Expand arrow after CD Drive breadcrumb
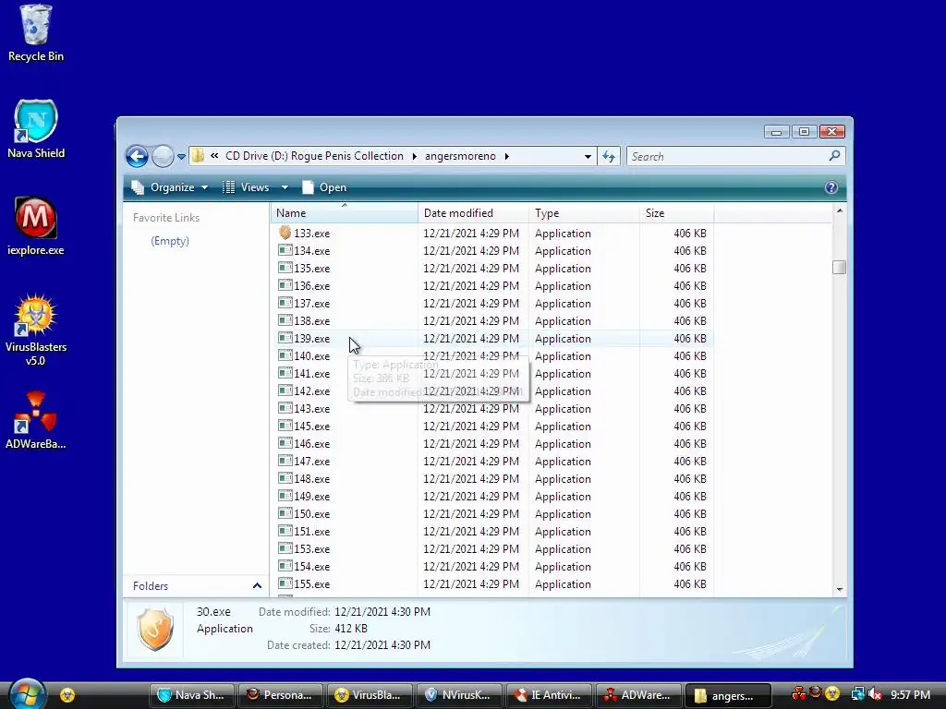Viewport: 946px width, 709px height. tap(415, 157)
